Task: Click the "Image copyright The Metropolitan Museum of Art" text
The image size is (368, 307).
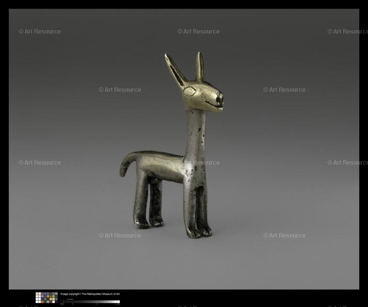Action: pos(90,294)
